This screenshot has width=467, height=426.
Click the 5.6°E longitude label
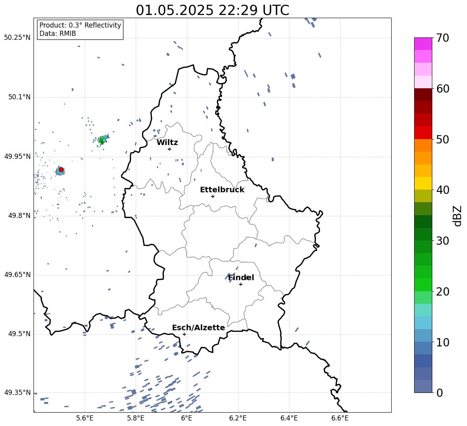click(x=85, y=418)
